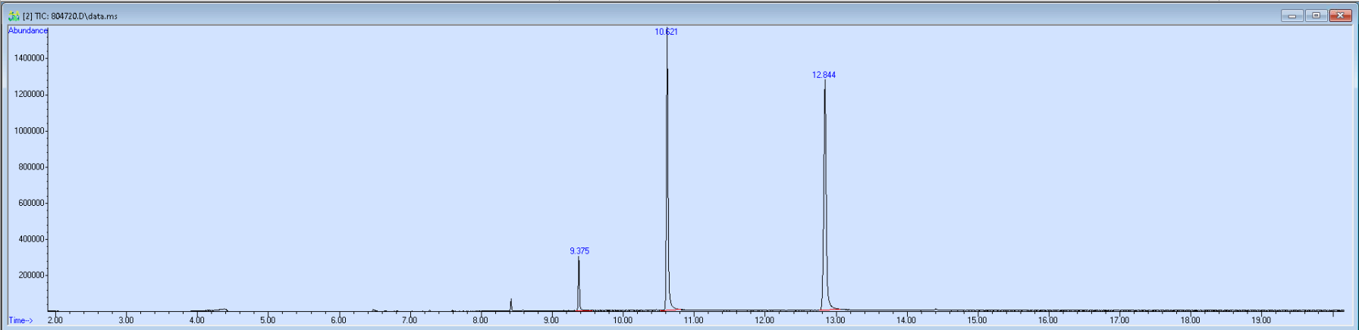Click the 1400000 abundance tick label
1359x330 pixels.
[28, 58]
